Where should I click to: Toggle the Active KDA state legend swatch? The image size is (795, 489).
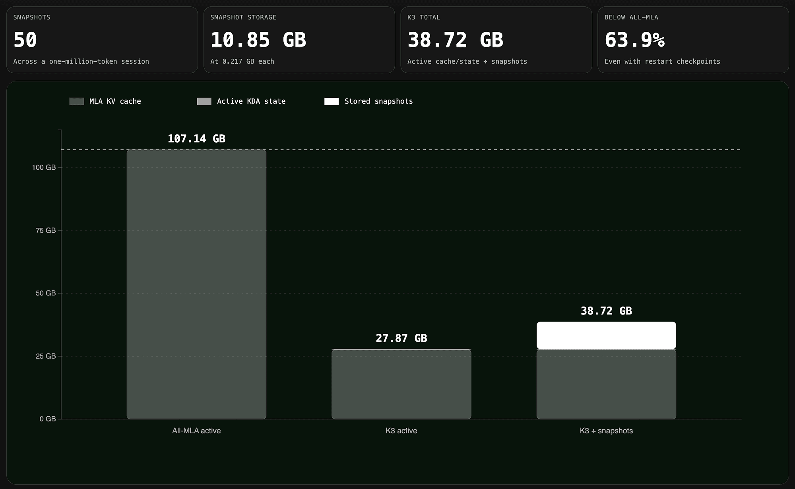pyautogui.click(x=204, y=101)
